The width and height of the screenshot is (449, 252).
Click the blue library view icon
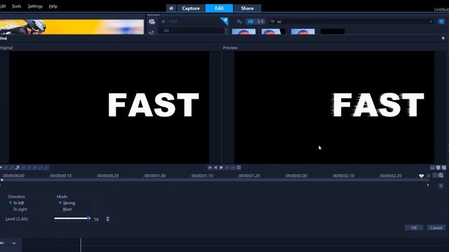point(441,22)
